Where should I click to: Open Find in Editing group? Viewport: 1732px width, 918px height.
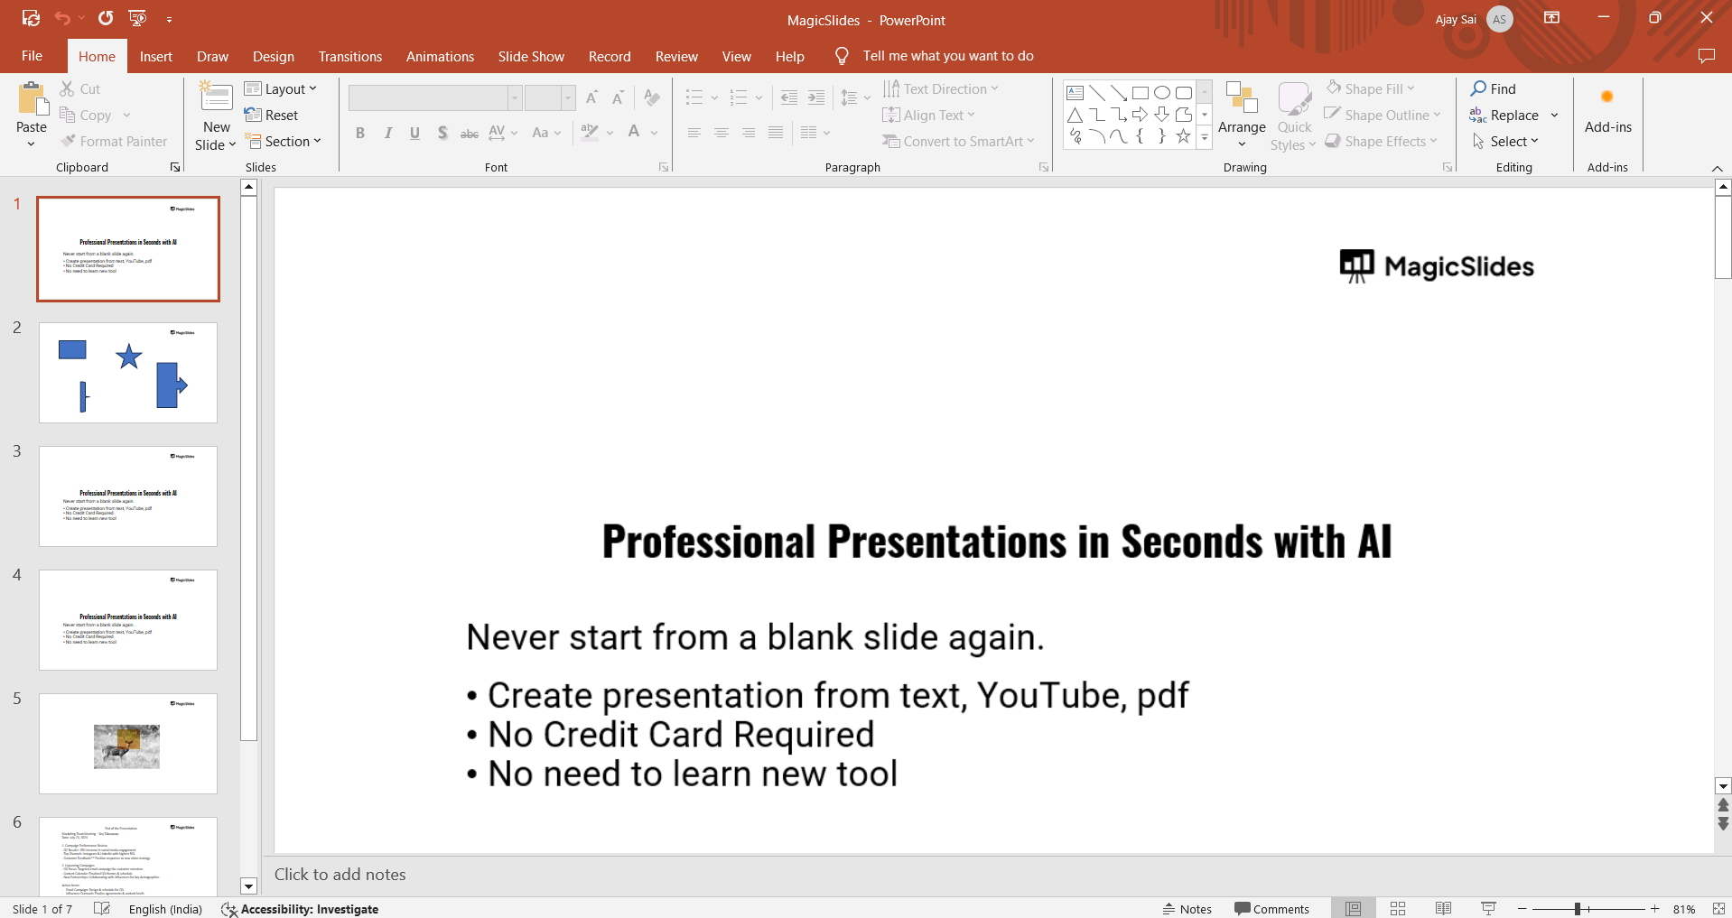tap(1494, 88)
